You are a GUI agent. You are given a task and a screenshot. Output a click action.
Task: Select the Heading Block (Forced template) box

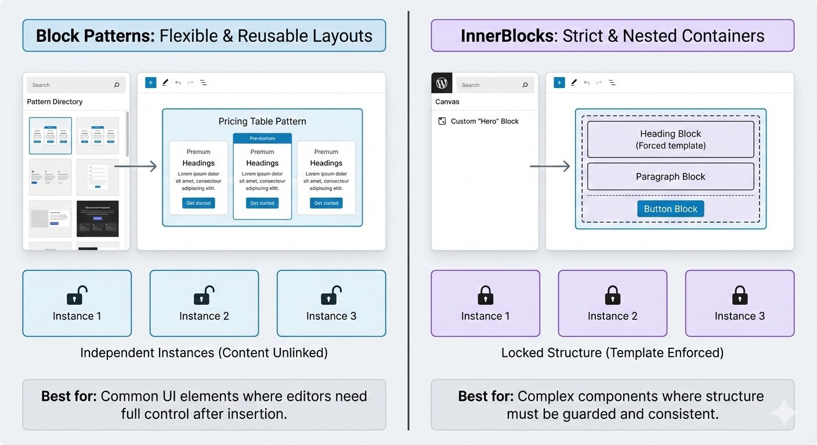[x=671, y=139]
